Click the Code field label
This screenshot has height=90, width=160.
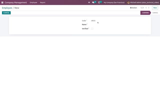(x=84, y=20)
